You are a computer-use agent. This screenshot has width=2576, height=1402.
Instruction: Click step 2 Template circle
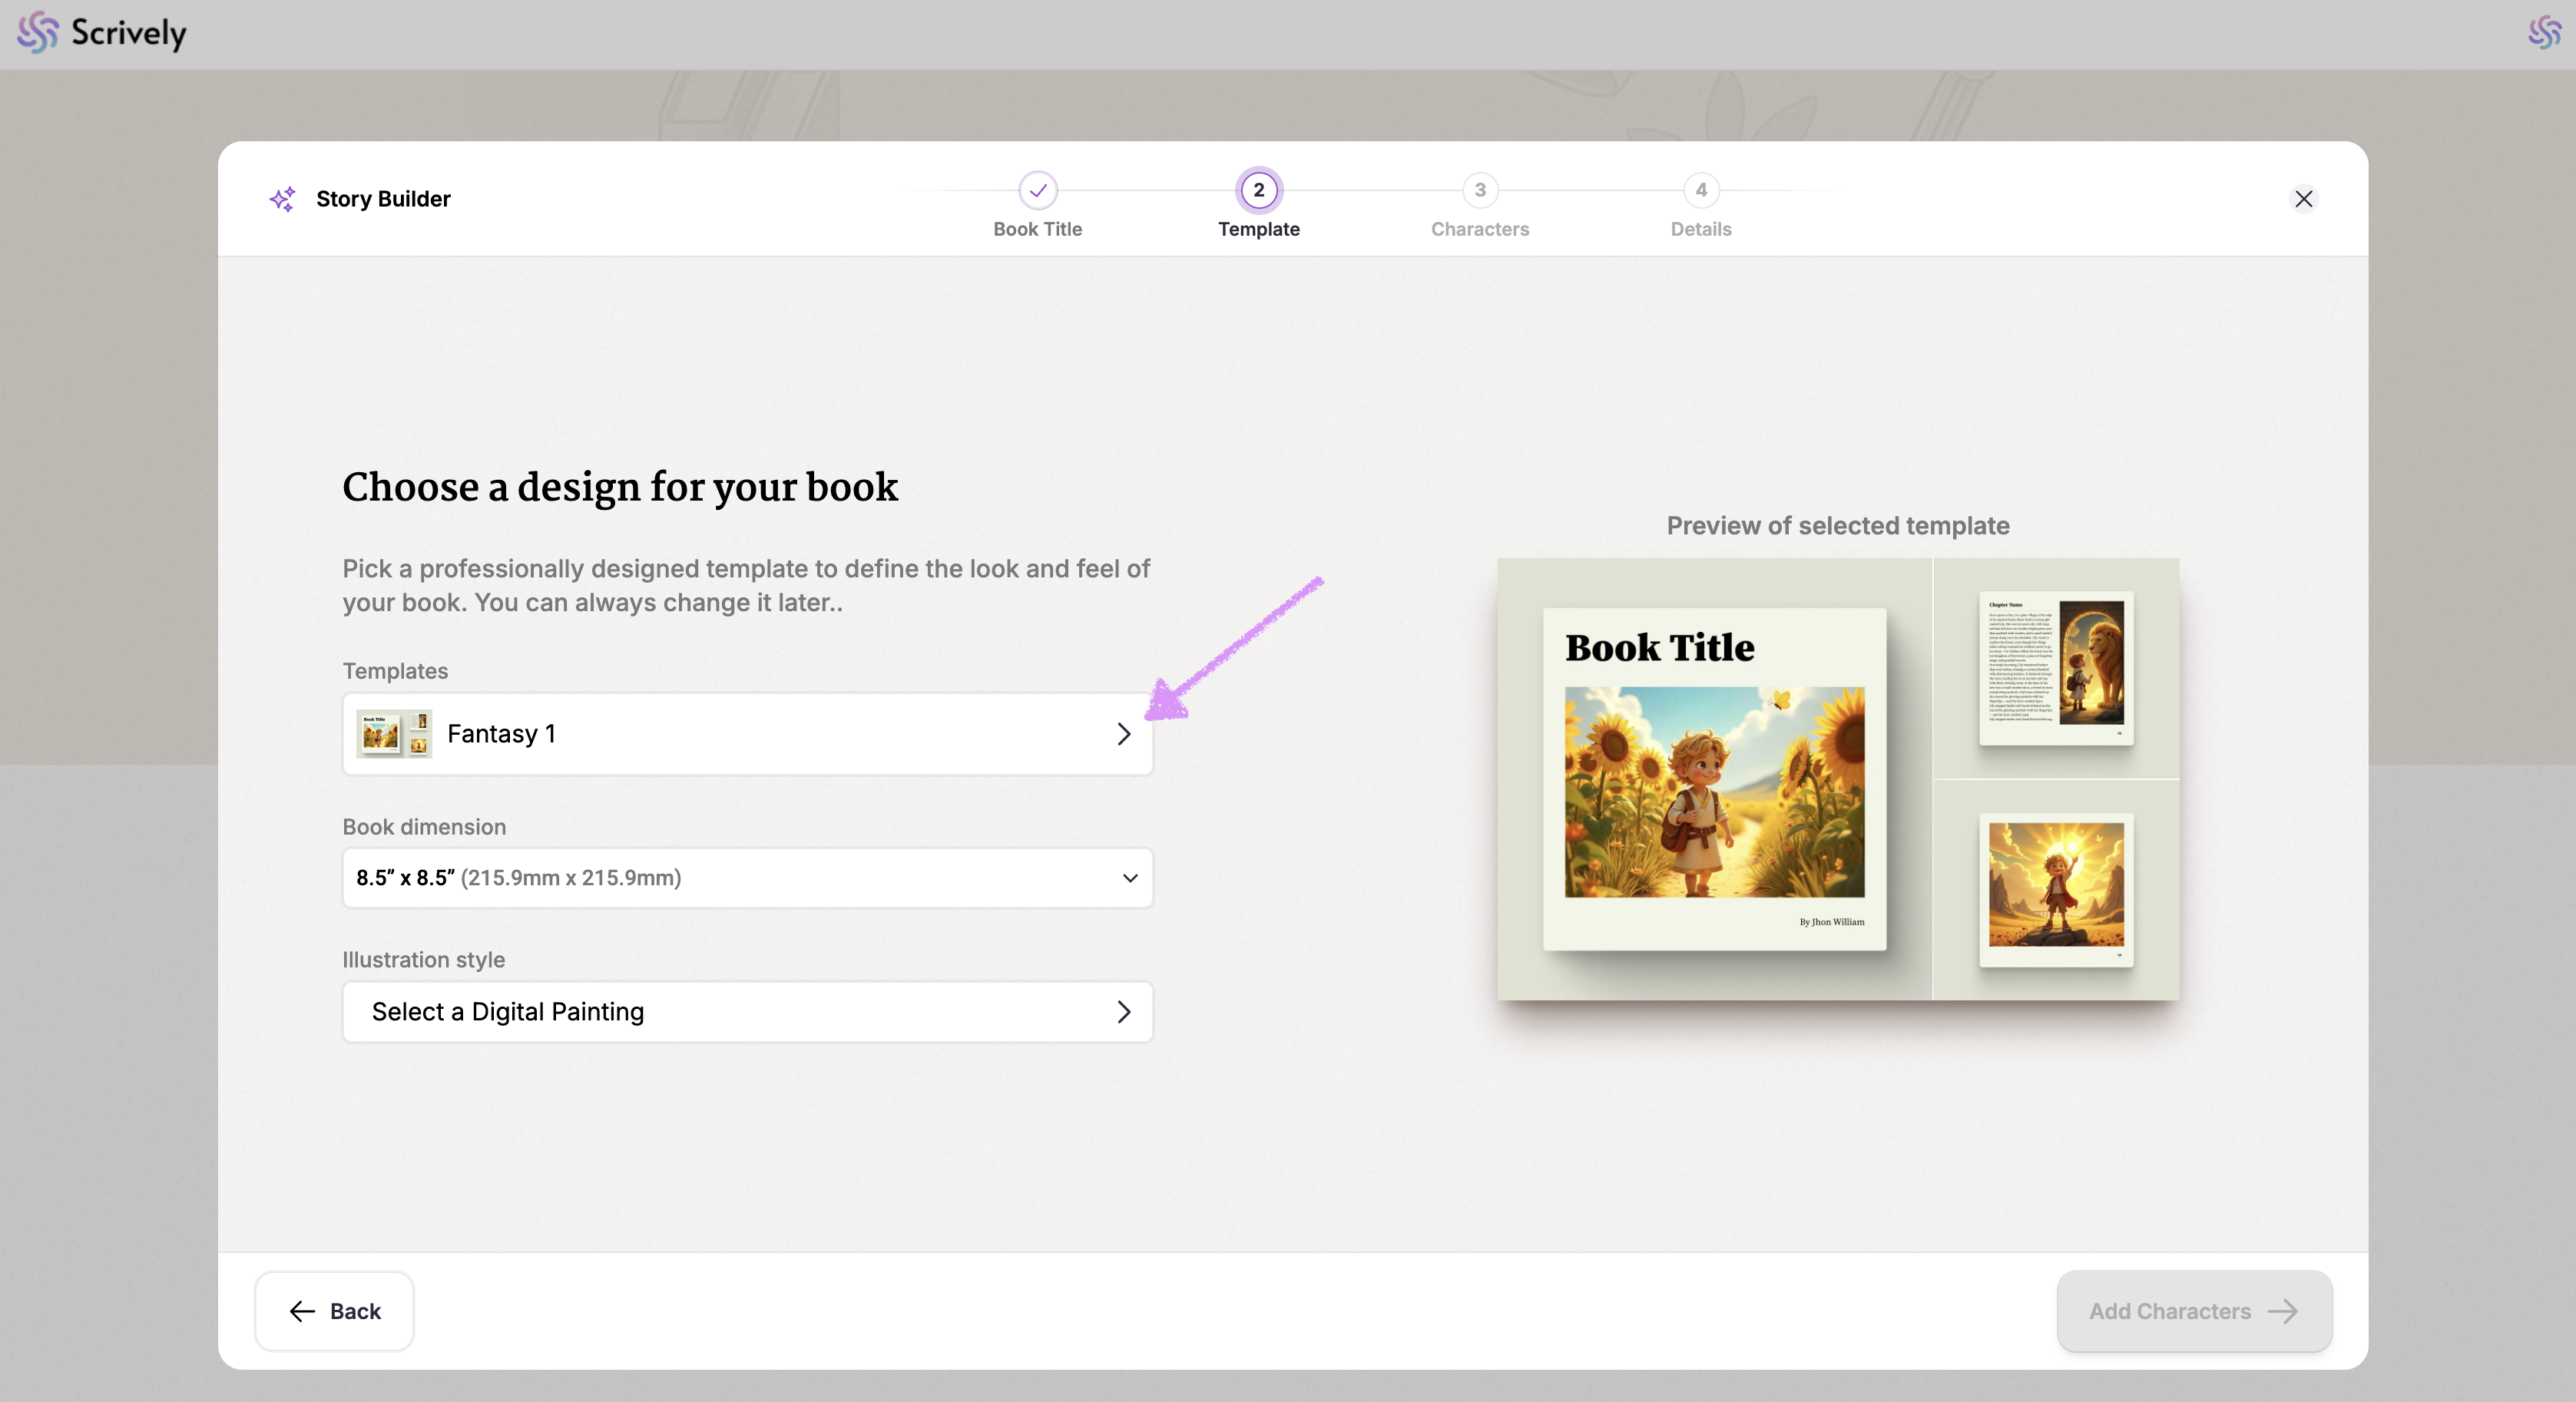click(x=1258, y=190)
